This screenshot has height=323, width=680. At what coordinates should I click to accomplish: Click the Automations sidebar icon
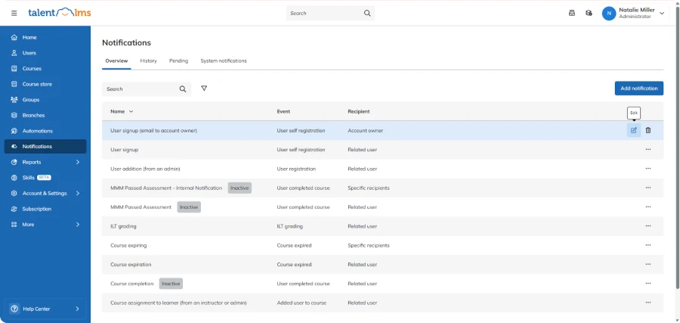click(x=14, y=131)
